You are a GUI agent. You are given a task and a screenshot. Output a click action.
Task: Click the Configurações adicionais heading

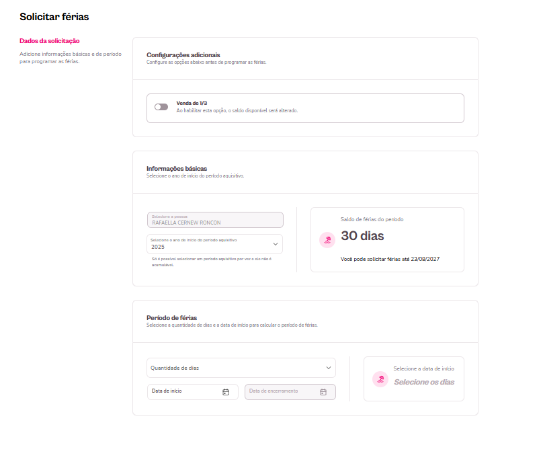click(183, 55)
